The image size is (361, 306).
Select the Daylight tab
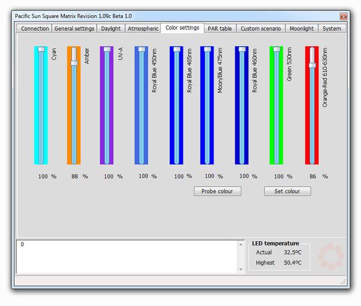coord(111,28)
